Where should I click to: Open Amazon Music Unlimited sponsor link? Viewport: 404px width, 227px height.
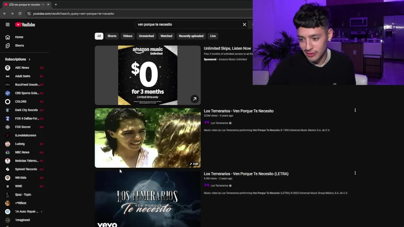coord(233,59)
